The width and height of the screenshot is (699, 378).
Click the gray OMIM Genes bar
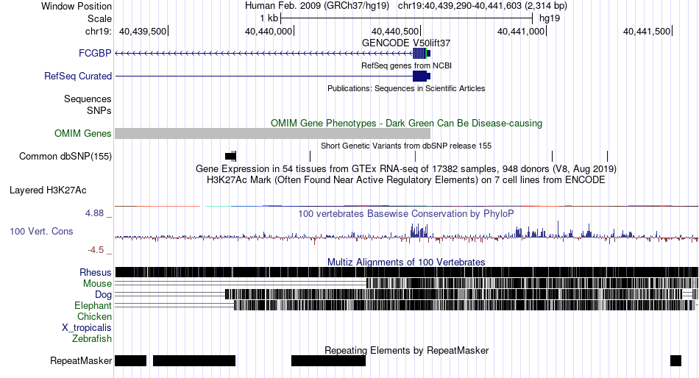click(x=272, y=133)
